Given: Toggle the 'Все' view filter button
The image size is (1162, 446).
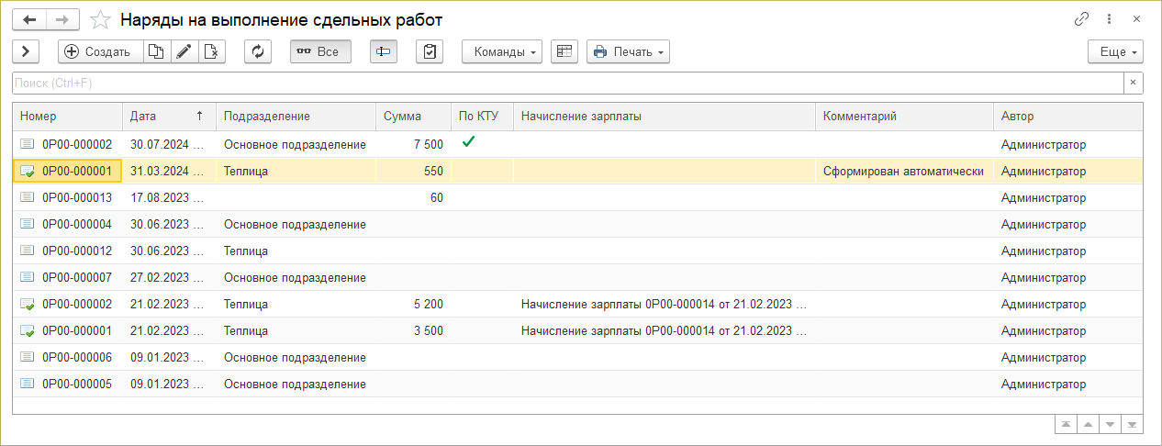Looking at the screenshot, I should [x=320, y=51].
